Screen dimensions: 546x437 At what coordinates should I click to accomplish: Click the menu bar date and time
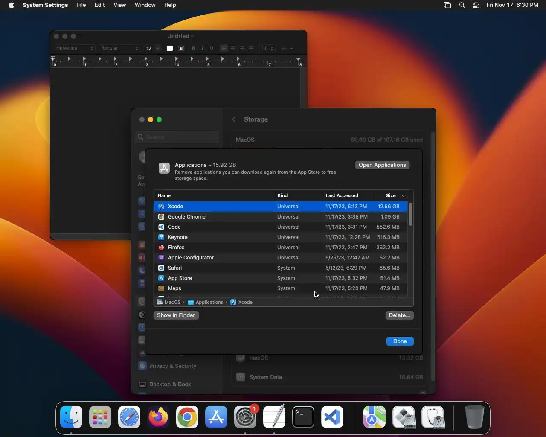point(512,5)
